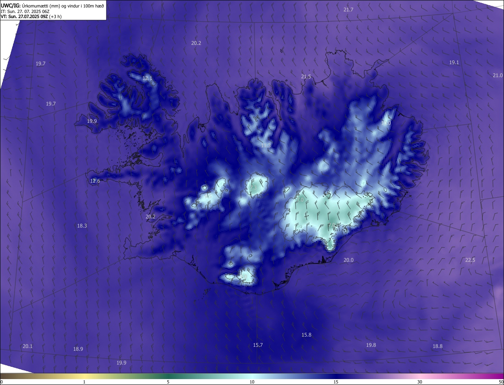This screenshot has width=504, height=385.
Task: Click the 21.0 value label on the map
Action: (498, 75)
